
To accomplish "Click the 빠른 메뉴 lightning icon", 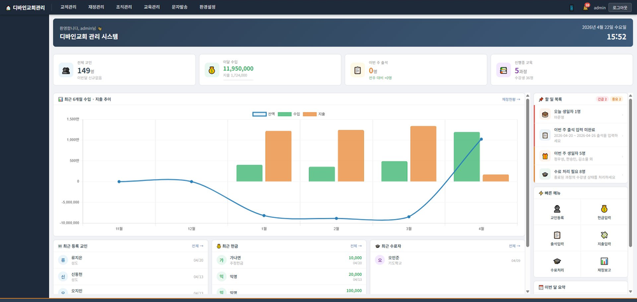I will pyautogui.click(x=541, y=193).
